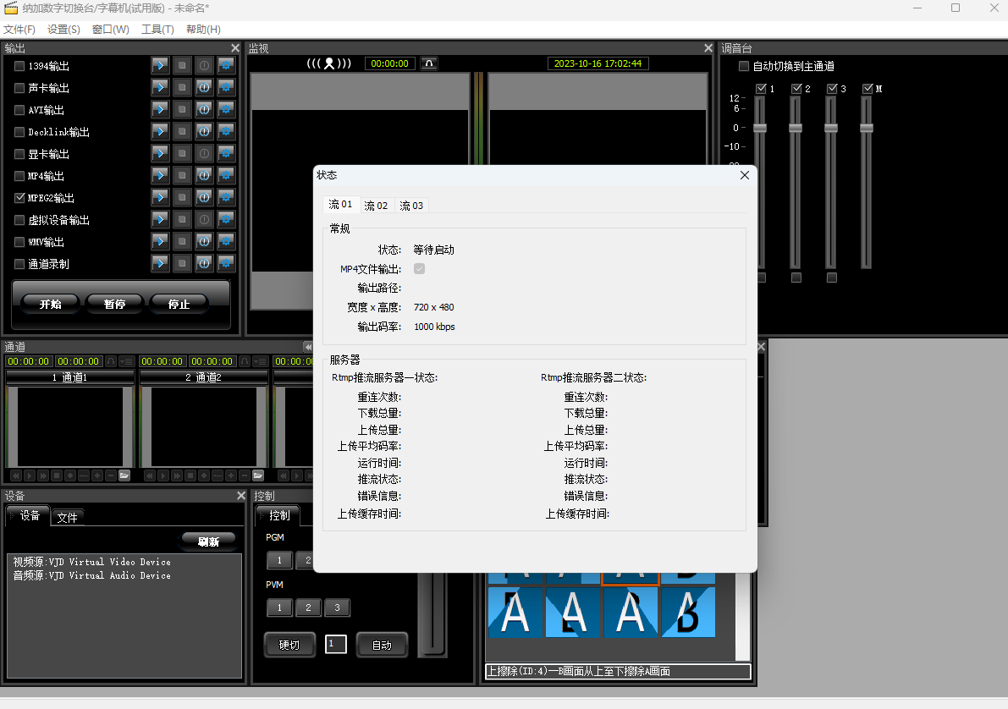The image size is (1008, 709).
Task: Click the 暂停 button
Action: [114, 304]
